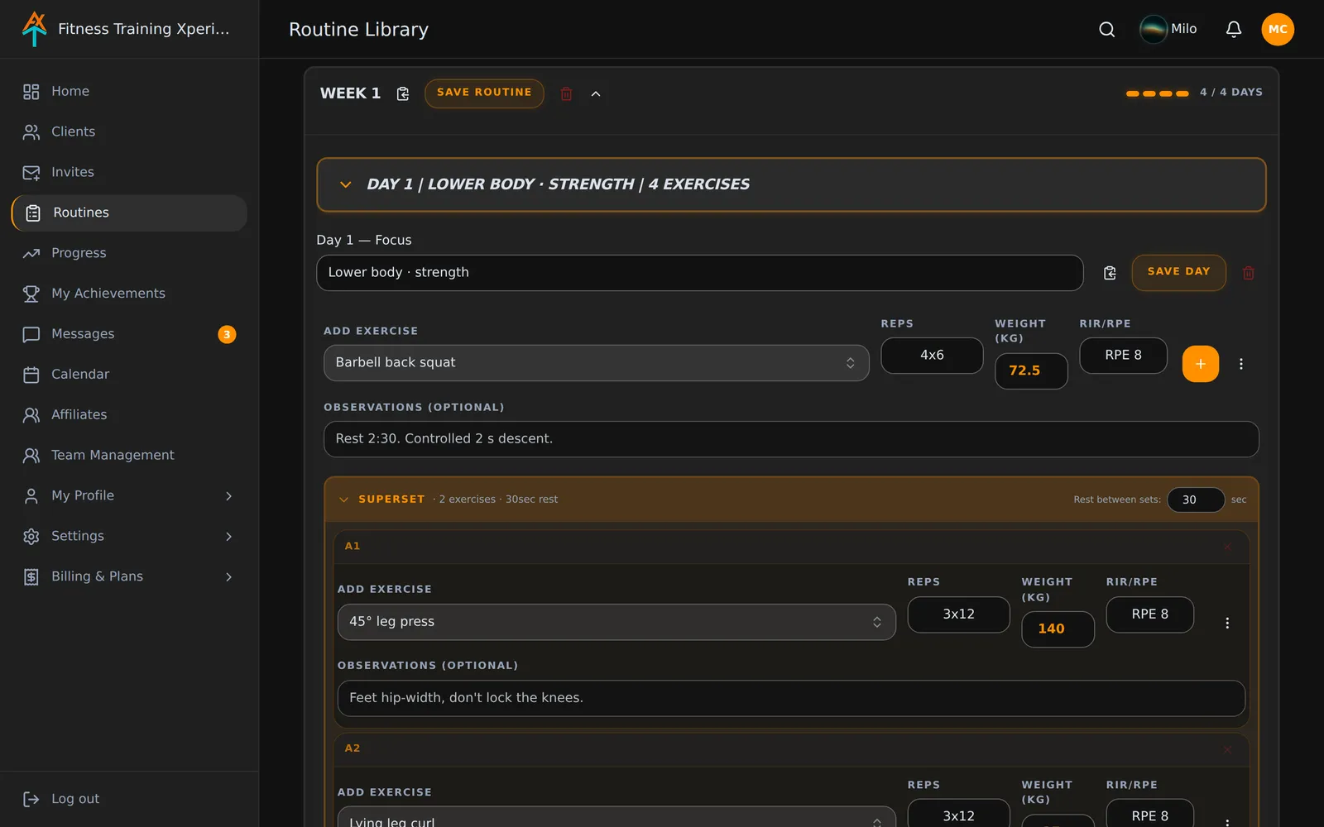Edit squat observations field

[x=791, y=439]
